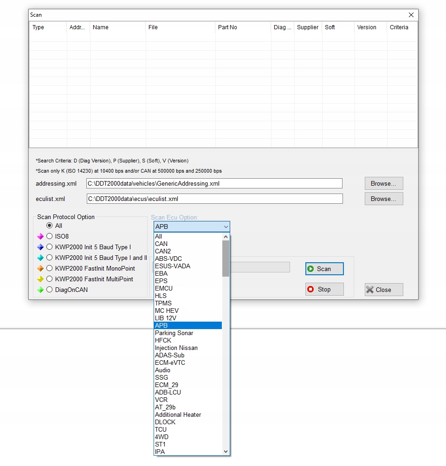
Task: Click the dropdown list scroll up arrow
Action: (x=226, y=237)
